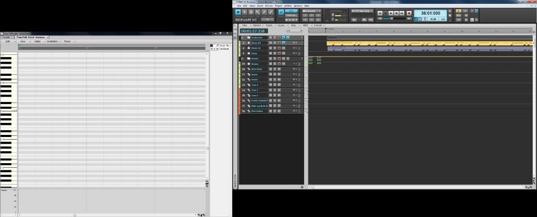Click the Rewind button in the transport

pos(380,13)
